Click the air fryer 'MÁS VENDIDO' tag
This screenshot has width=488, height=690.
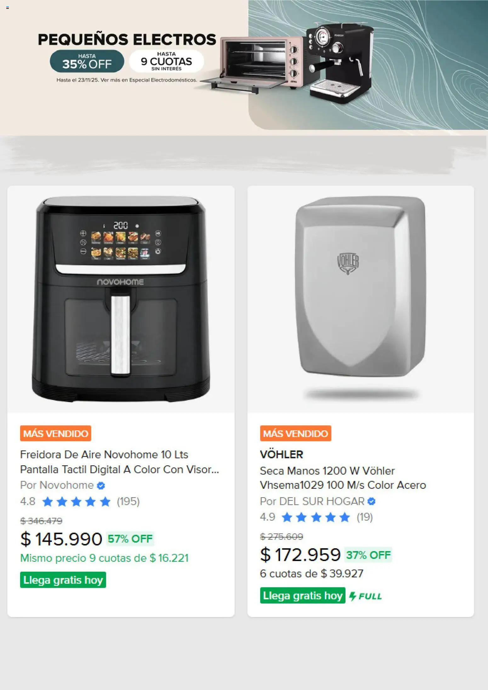pos(56,433)
